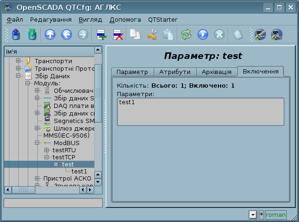Click the roman user button in status bar

(x=276, y=215)
